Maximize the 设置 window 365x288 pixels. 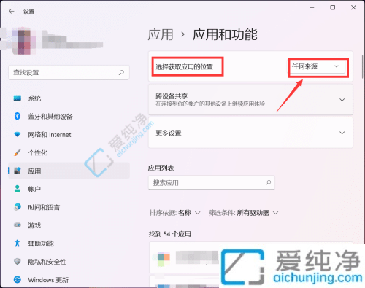[332, 8]
